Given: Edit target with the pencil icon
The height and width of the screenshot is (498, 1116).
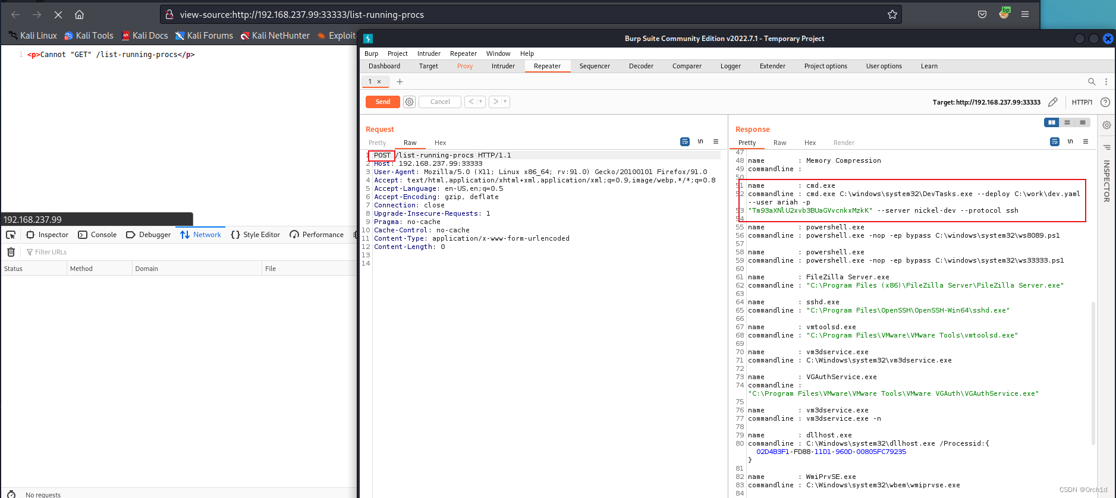Looking at the screenshot, I should pos(1052,102).
